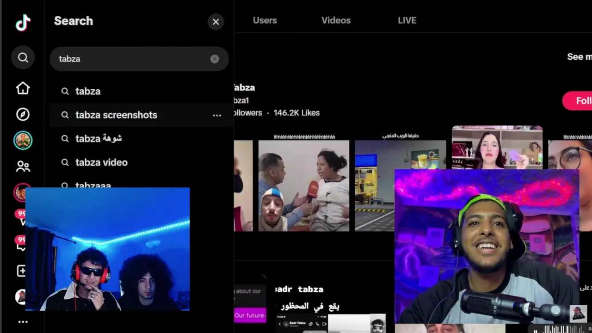Click the TikTok logo
This screenshot has width=592, height=333.
pyautogui.click(x=23, y=23)
